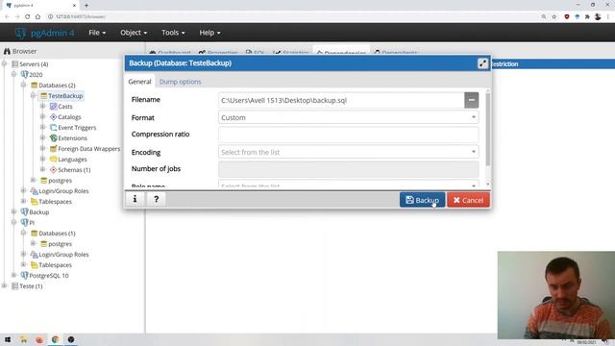Open Chrome from the Windows taskbar
Viewport: 615px width, 346px height.
pos(55,339)
